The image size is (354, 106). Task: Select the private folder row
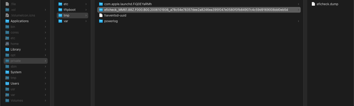tap(25, 61)
